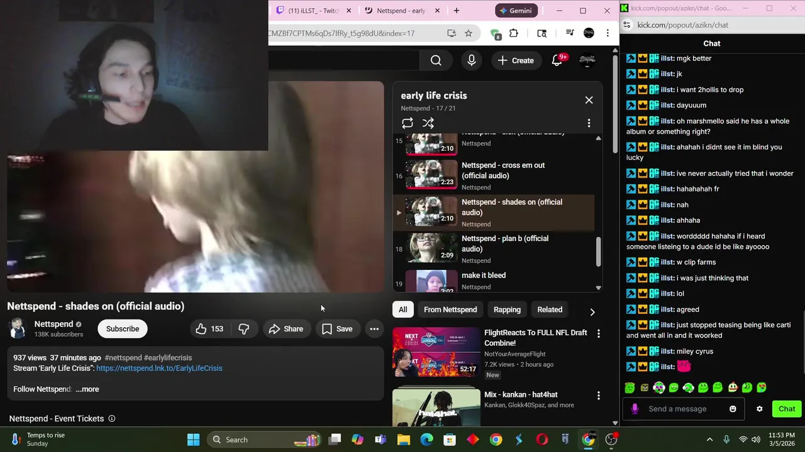Open more actions ellipsis beside Save
This screenshot has width=805, height=452.
pyautogui.click(x=374, y=329)
